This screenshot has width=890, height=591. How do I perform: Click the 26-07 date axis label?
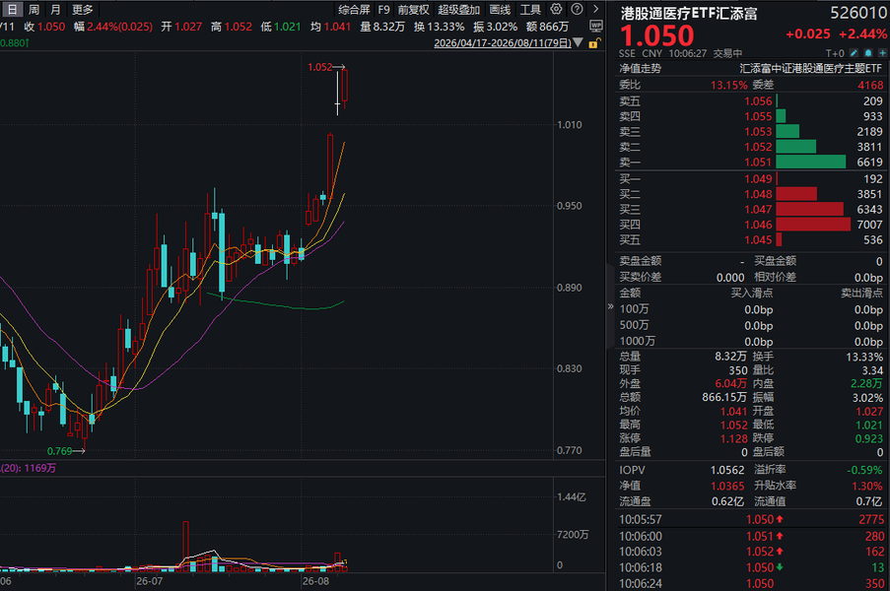coord(149,581)
